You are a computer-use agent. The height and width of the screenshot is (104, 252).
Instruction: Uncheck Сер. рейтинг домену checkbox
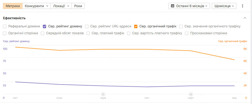pos(44,26)
